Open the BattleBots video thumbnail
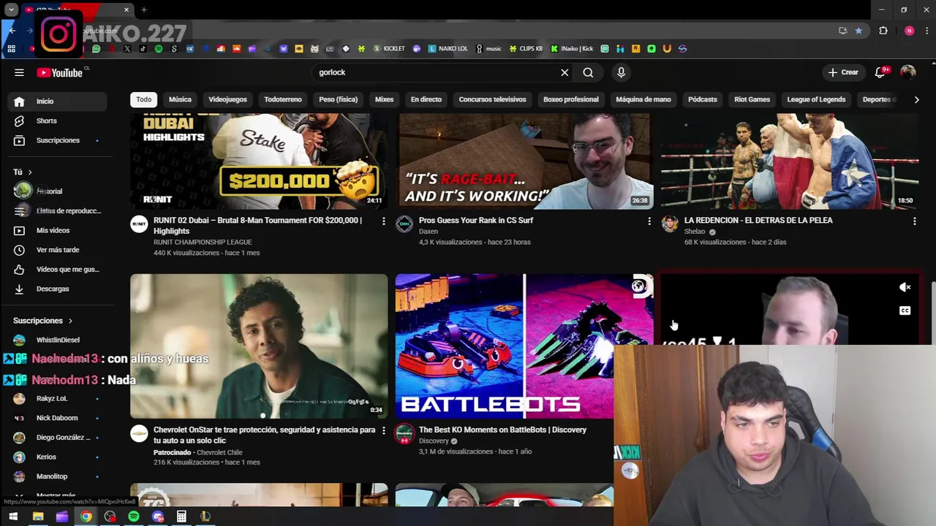This screenshot has height=526, width=936. point(524,346)
